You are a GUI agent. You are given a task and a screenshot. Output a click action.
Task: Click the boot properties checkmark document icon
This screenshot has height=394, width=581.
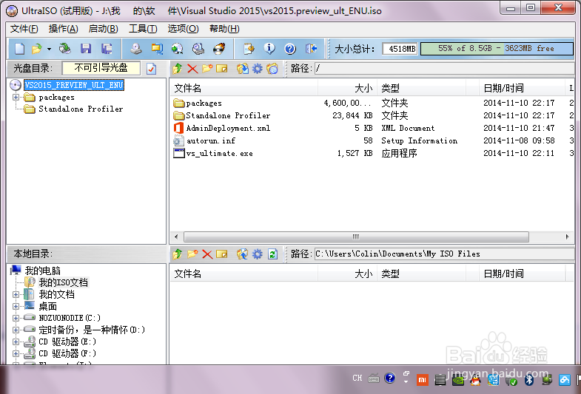[151, 69]
